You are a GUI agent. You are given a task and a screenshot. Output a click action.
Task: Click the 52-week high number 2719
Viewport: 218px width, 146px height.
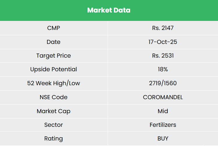[x=155, y=83]
